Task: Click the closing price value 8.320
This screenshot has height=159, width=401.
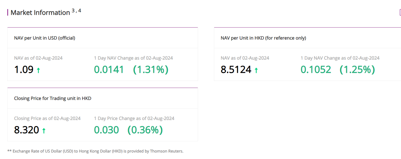Action: 27,130
